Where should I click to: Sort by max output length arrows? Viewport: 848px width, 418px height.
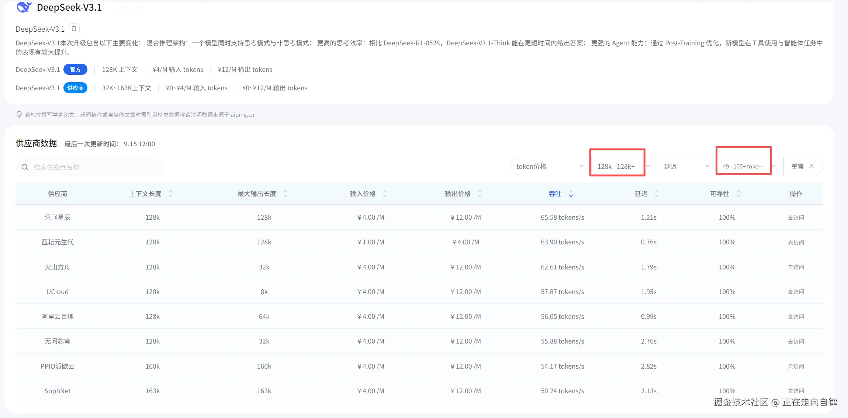(x=285, y=194)
